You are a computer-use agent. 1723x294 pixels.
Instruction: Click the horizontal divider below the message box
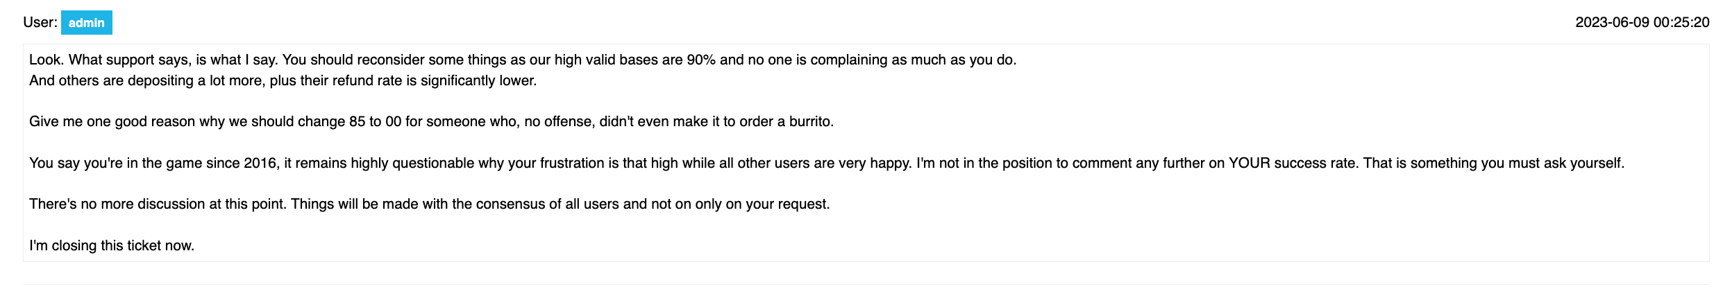(x=866, y=284)
